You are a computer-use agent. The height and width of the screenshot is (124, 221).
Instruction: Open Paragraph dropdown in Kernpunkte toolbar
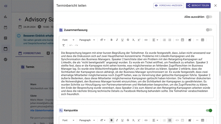pyautogui.click(x=87, y=120)
